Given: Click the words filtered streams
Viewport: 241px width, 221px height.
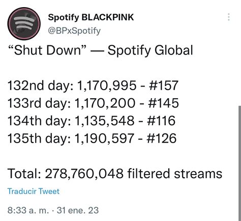Looking at the screenshot, I should [175, 174].
